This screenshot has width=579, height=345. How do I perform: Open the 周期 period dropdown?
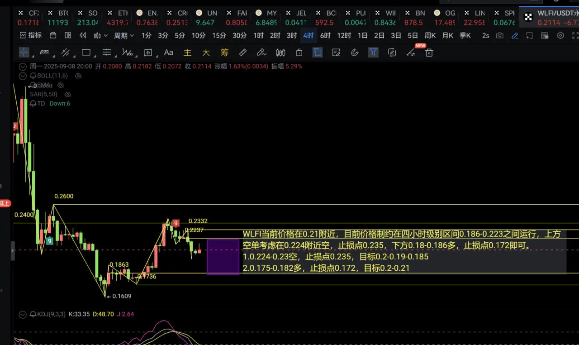(124, 35)
